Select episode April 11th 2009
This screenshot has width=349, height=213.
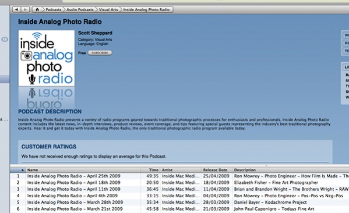coord(73,189)
